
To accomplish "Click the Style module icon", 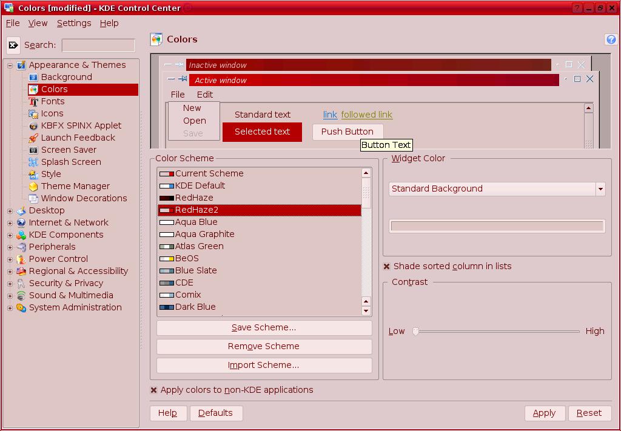I will click(x=33, y=174).
